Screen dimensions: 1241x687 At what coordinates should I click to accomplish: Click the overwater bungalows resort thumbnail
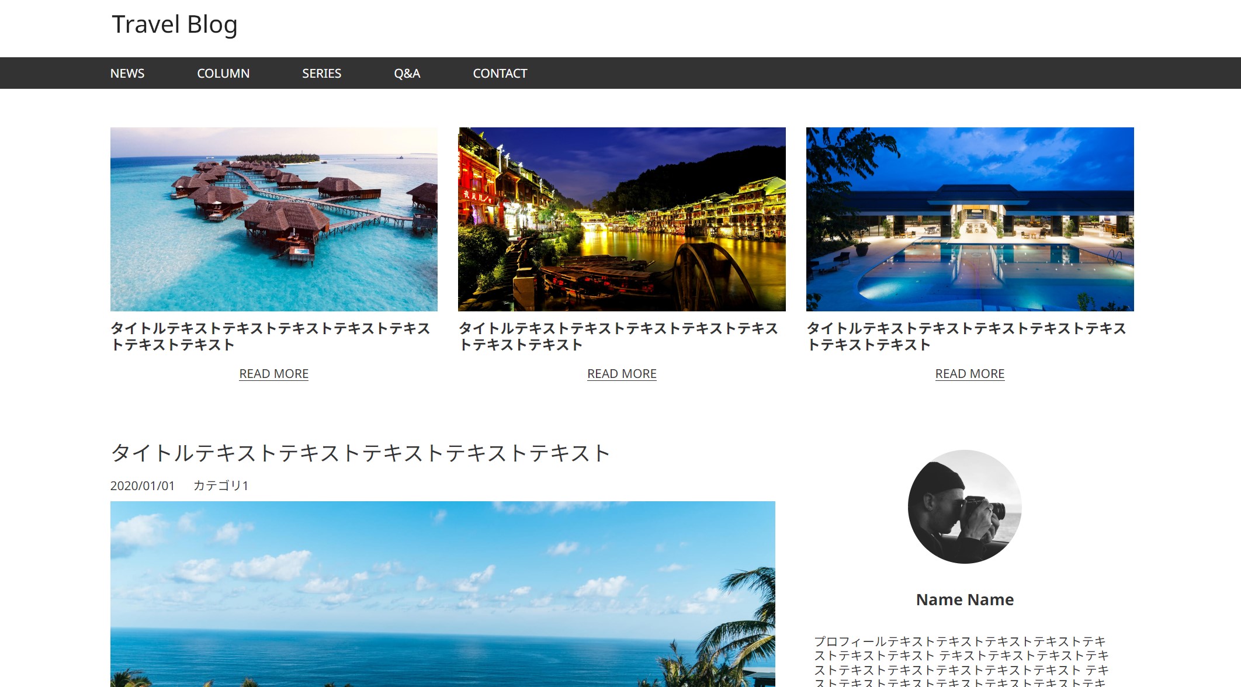point(273,219)
